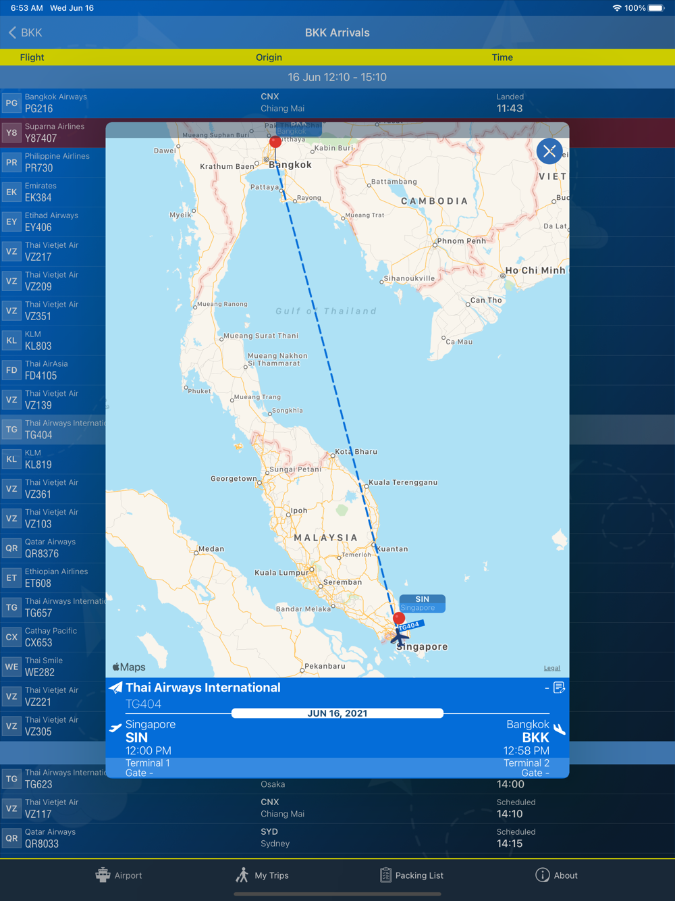Tap the EY Etihad badge
Viewport: 675px width, 901px height.
11,222
